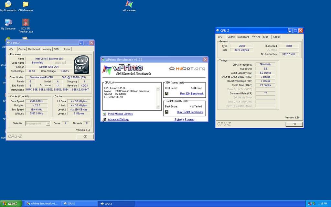Start the Run 1024M Benchmark link
The width and height of the screenshot is (331, 207).
pos(190,112)
